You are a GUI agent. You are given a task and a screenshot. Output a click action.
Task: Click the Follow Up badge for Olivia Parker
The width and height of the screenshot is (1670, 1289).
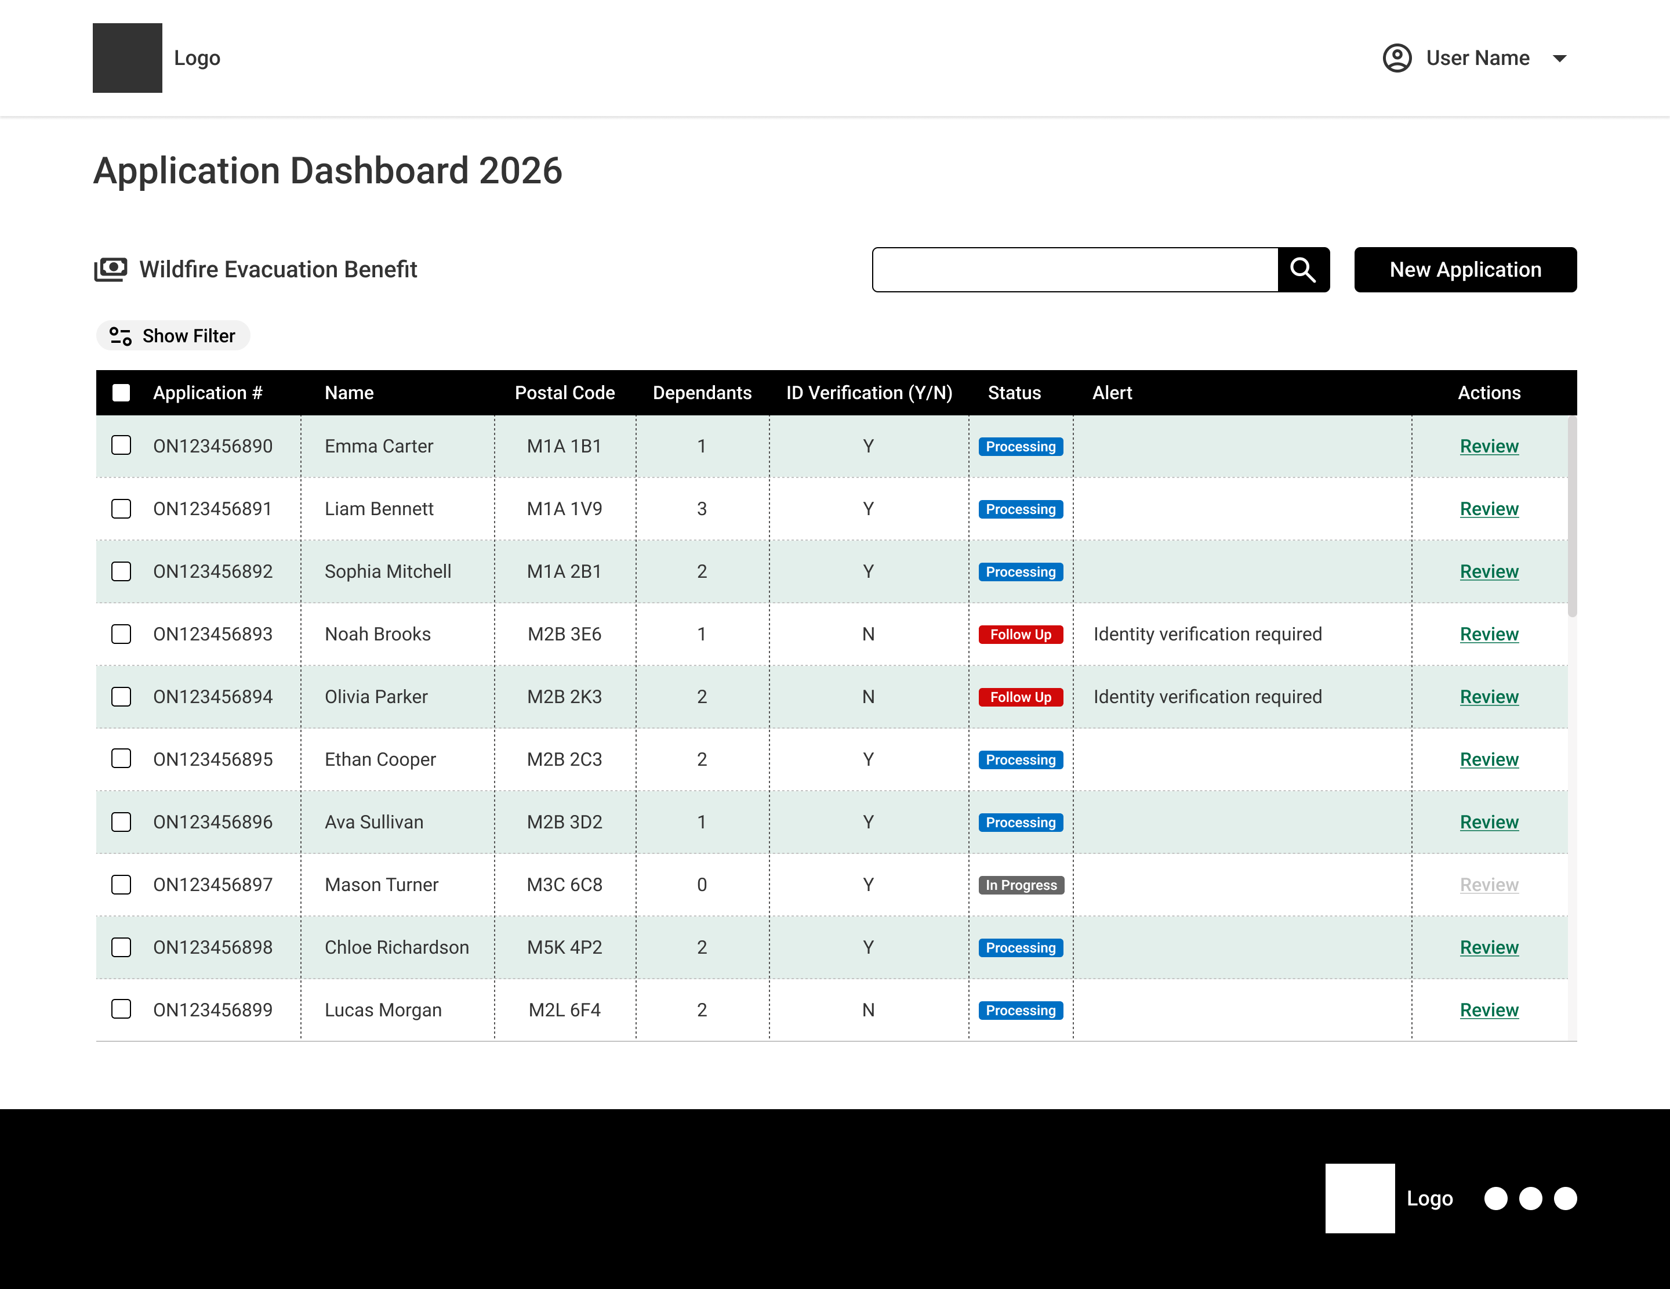1021,697
